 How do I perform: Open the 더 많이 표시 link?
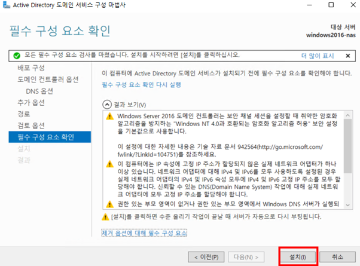click(317, 55)
